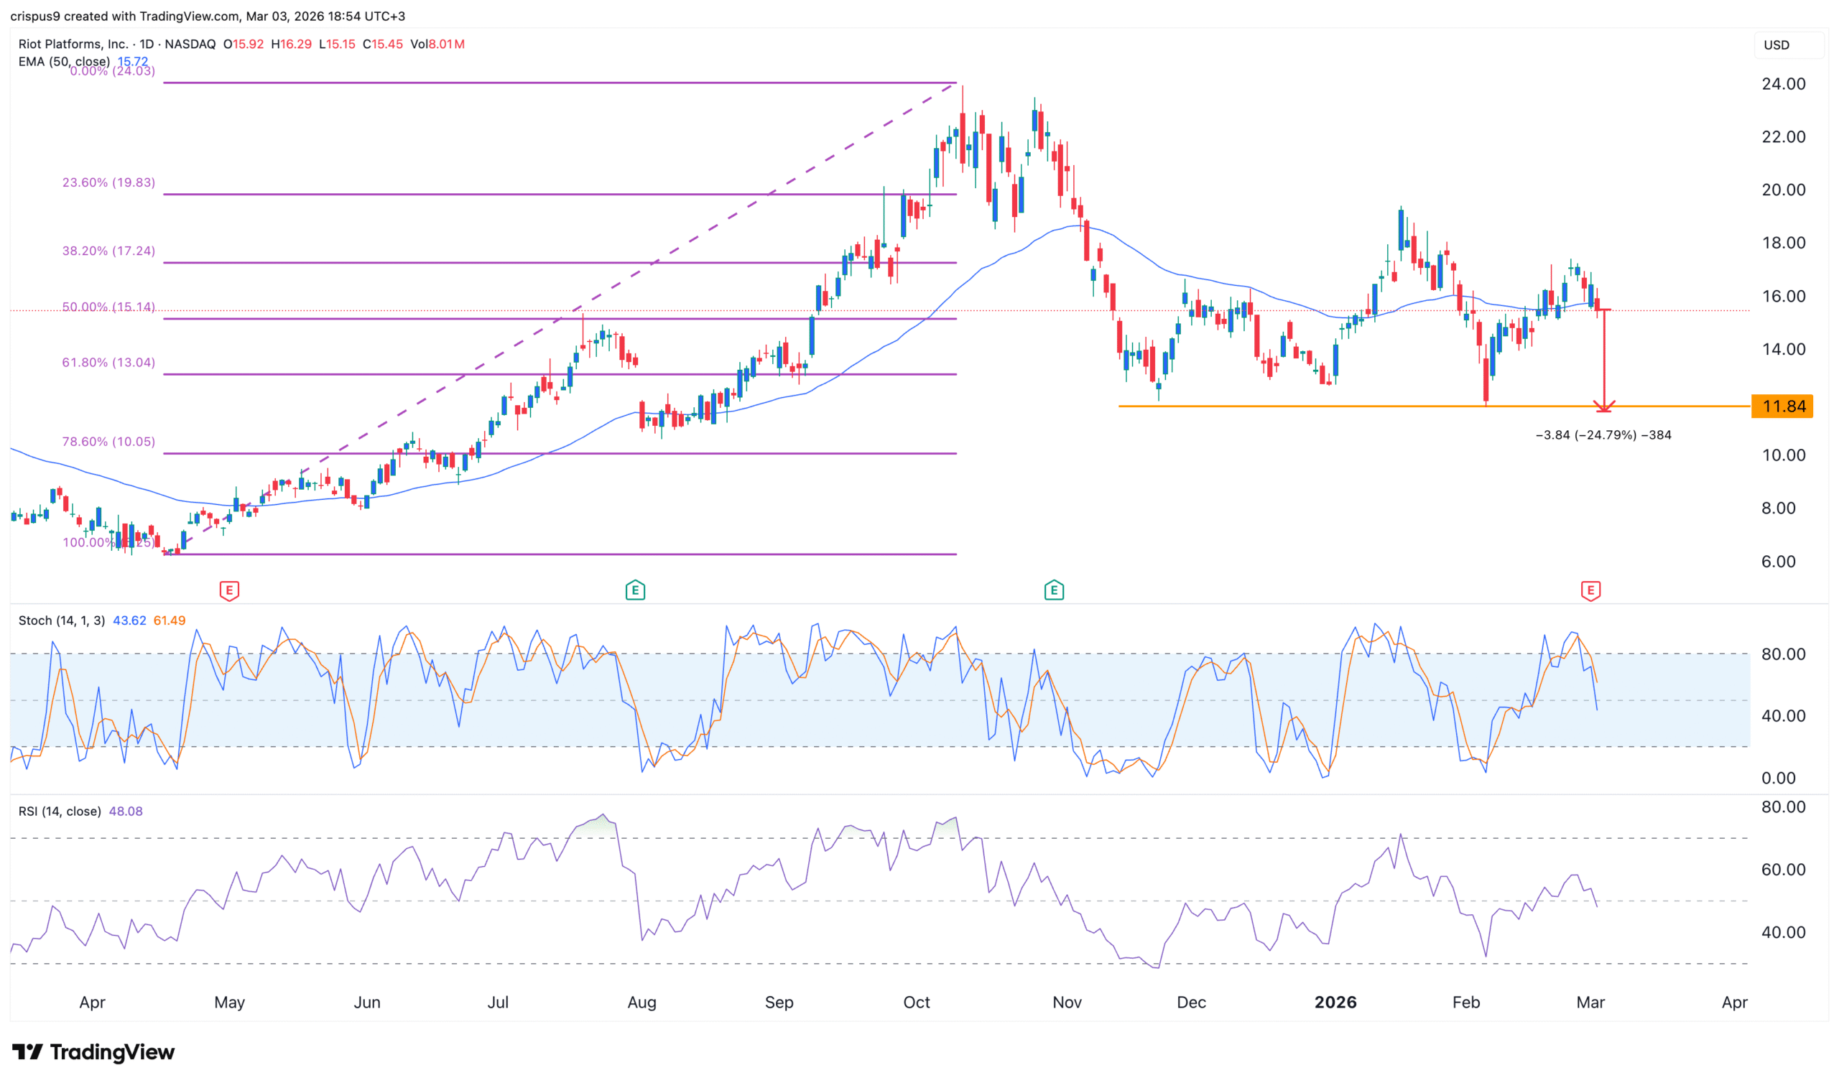Screen dimensions: 1839x1083
Task: Click the orange 11.84 price axis label
Action: click(1783, 406)
